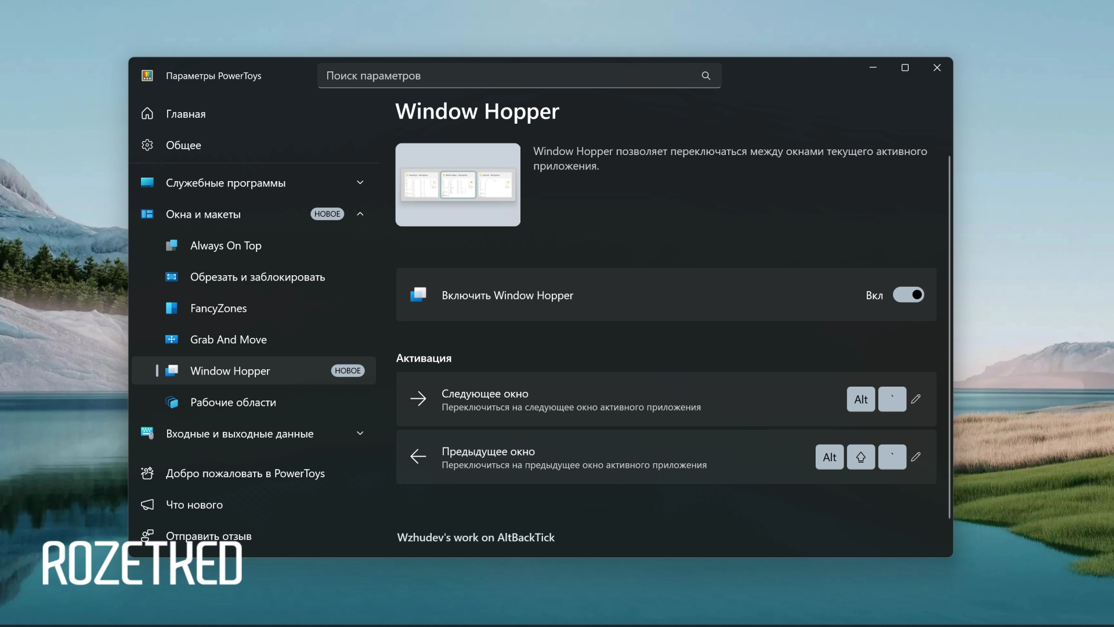Viewport: 1114px width, 627px height.
Task: Select FancyZones in sidebar
Action: pos(254,308)
